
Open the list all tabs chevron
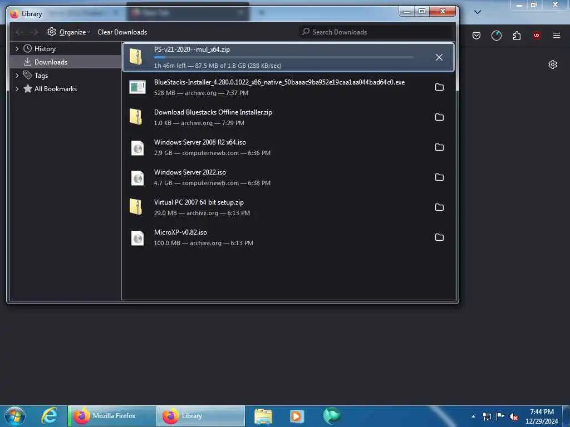[x=478, y=12]
